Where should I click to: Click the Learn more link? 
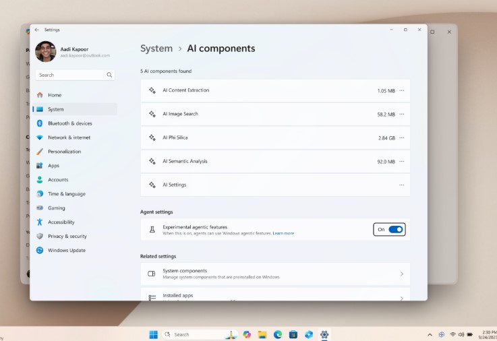pos(283,233)
